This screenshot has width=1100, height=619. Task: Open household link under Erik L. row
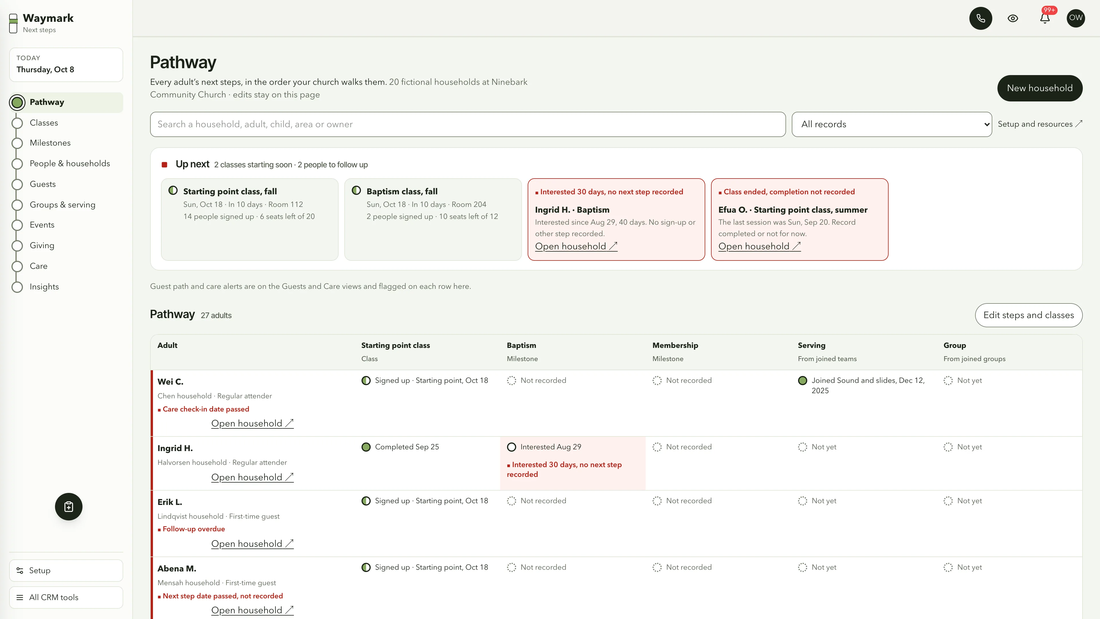coord(252,544)
